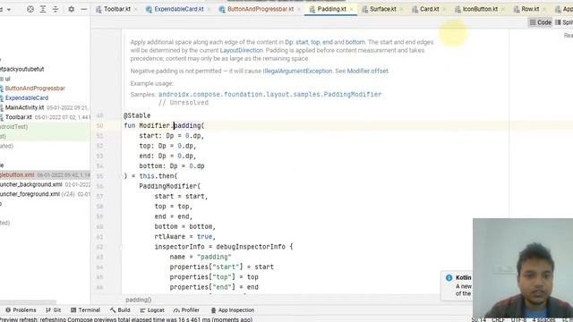573x322 pixels.
Task: Select ExpendableCard in the project tree
Action: pos(26,97)
